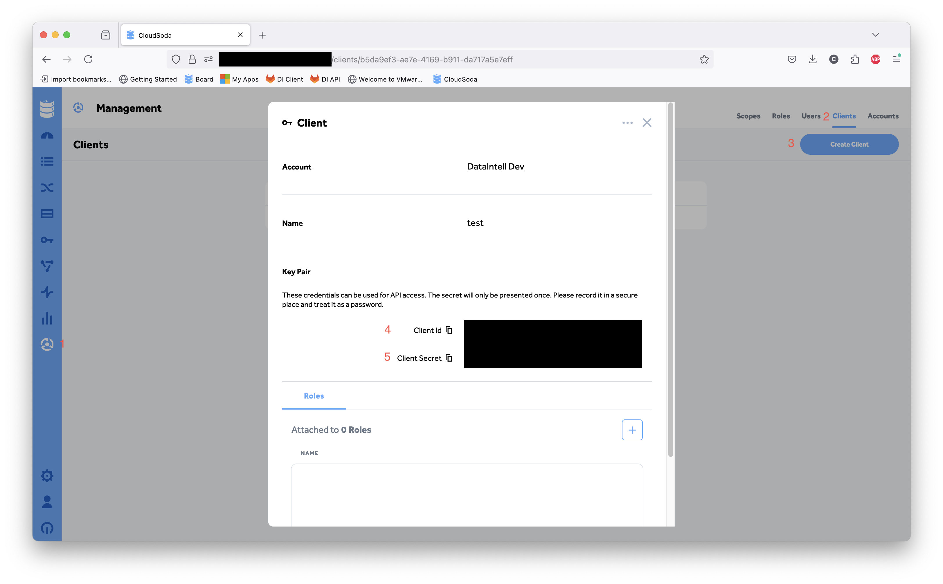Save the page to Pocket
The image size is (943, 584).
point(791,60)
